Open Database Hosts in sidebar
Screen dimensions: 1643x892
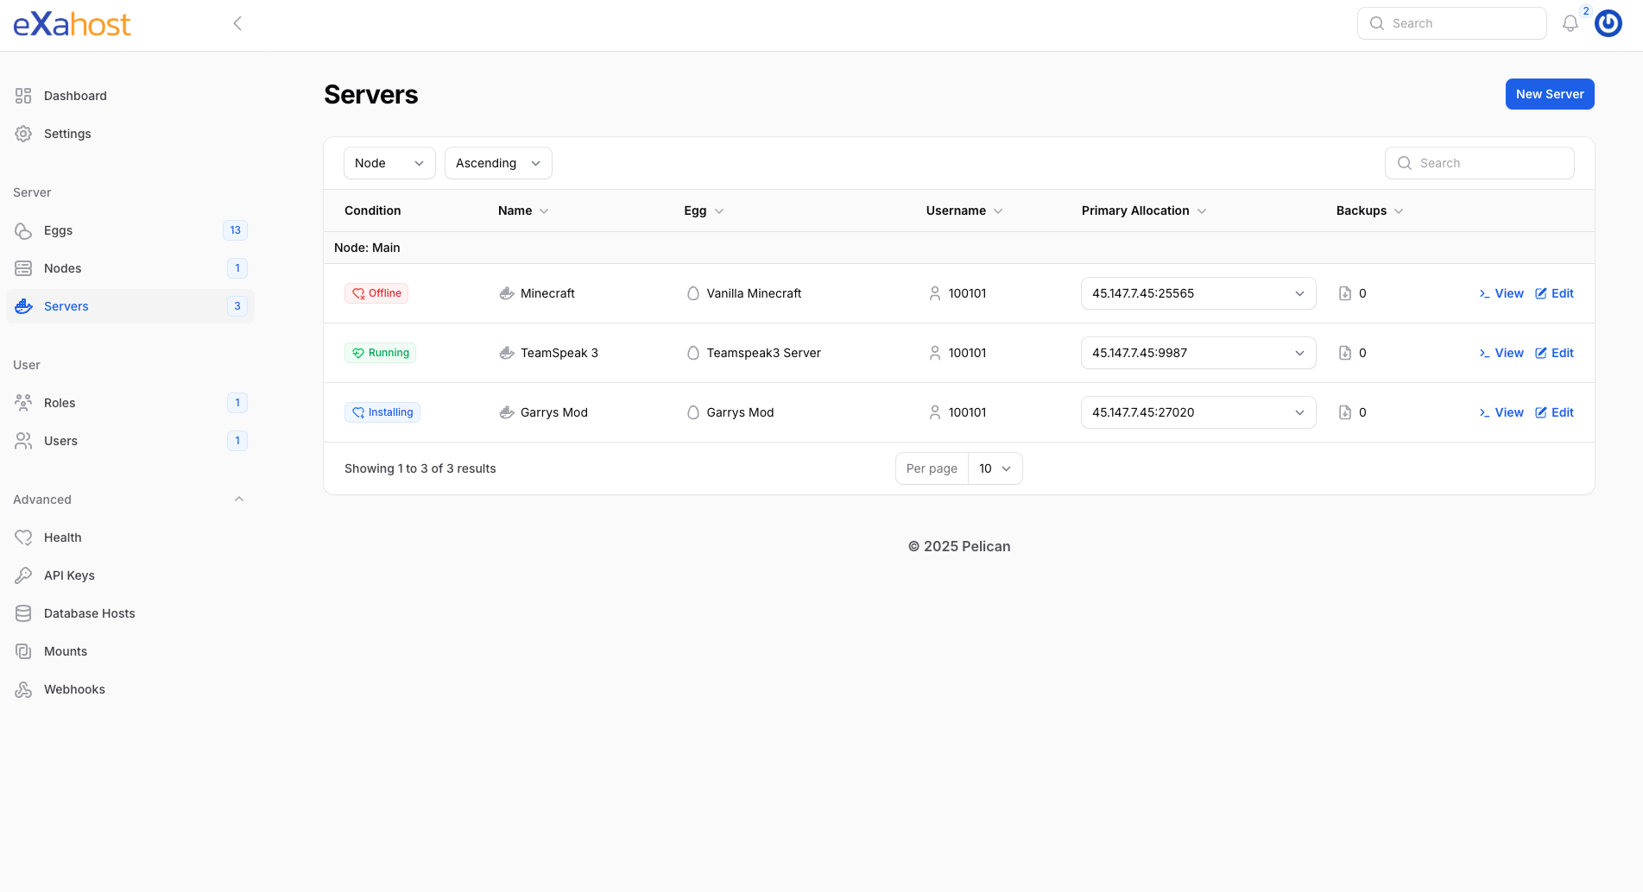pyautogui.click(x=89, y=613)
